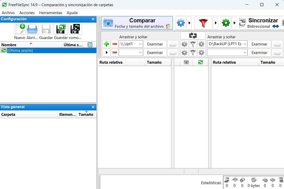
Task: Sort overview by Elemen... column
Action: click(x=67, y=115)
